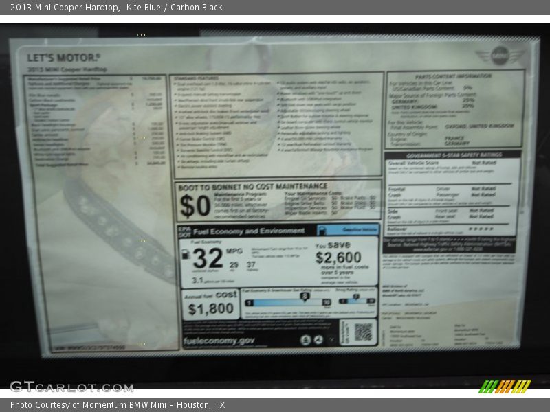Open the fueleconomy.gov link on the label
This screenshot has width=550, height=412.
pos(219,341)
